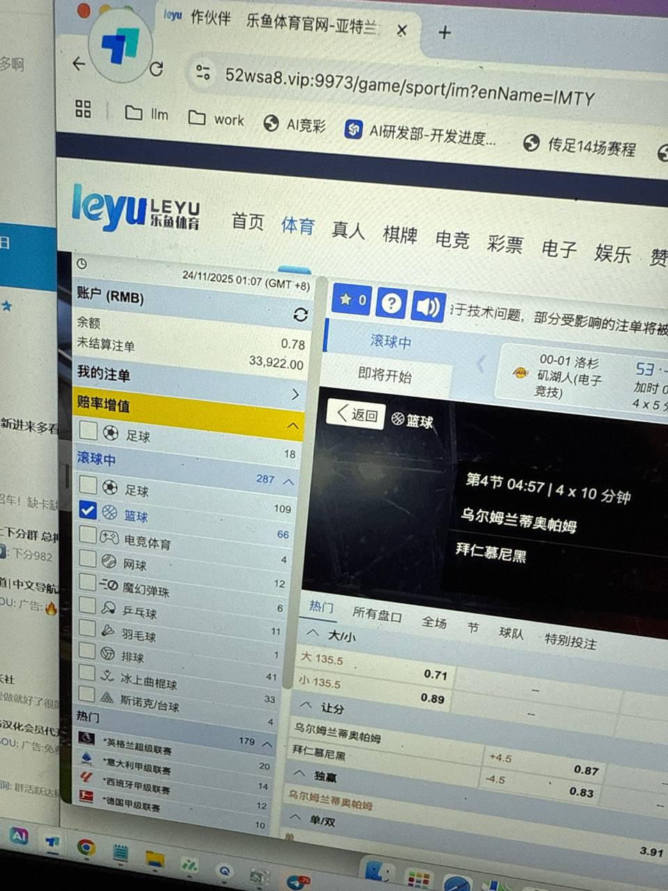Click the 返回 back button

point(356,414)
